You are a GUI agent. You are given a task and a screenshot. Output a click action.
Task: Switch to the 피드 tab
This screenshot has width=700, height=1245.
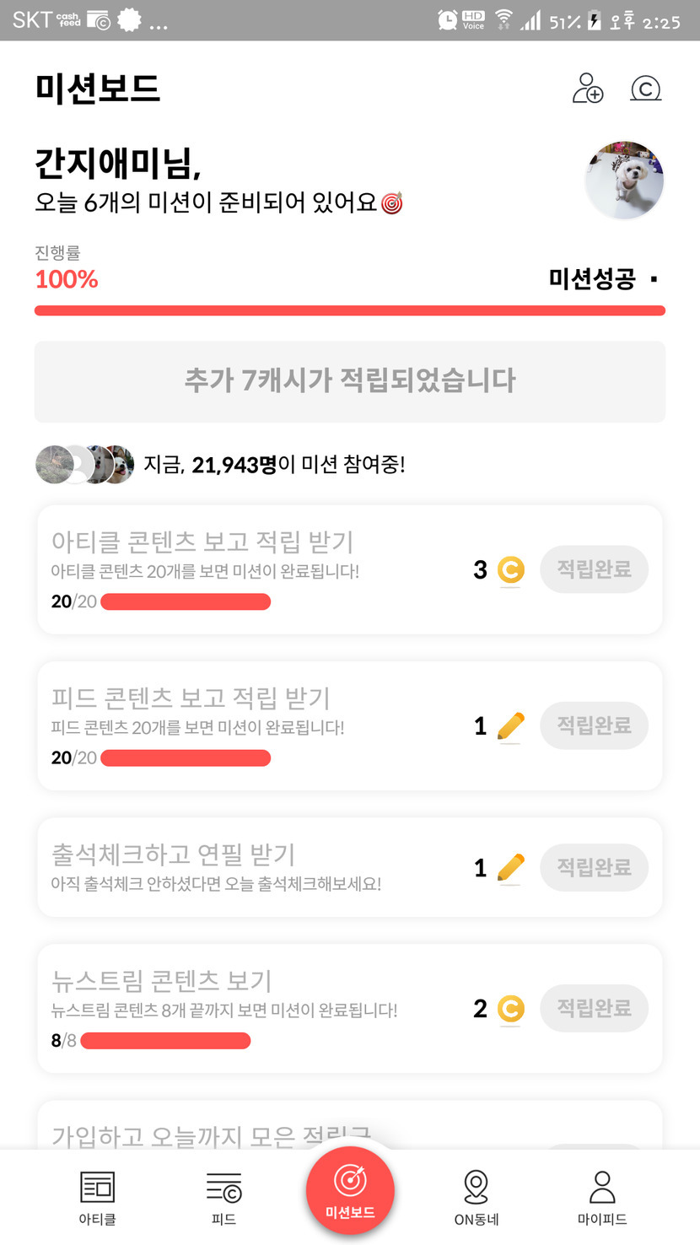[223, 1197]
